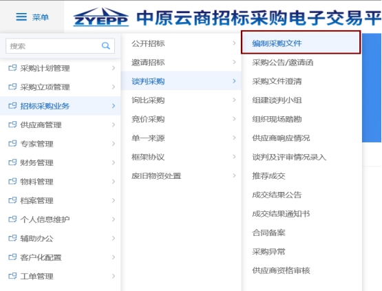This screenshot has height=291, width=382.
Task: Click the 搜索 input field
Action: (60, 46)
